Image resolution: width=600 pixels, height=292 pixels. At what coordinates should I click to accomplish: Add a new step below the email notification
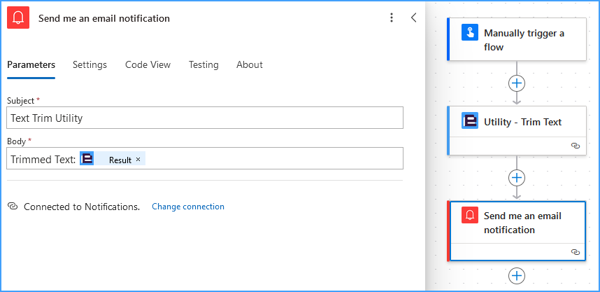pyautogui.click(x=517, y=276)
